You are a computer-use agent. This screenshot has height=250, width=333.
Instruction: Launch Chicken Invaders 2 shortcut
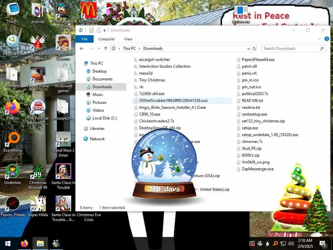[38, 48]
